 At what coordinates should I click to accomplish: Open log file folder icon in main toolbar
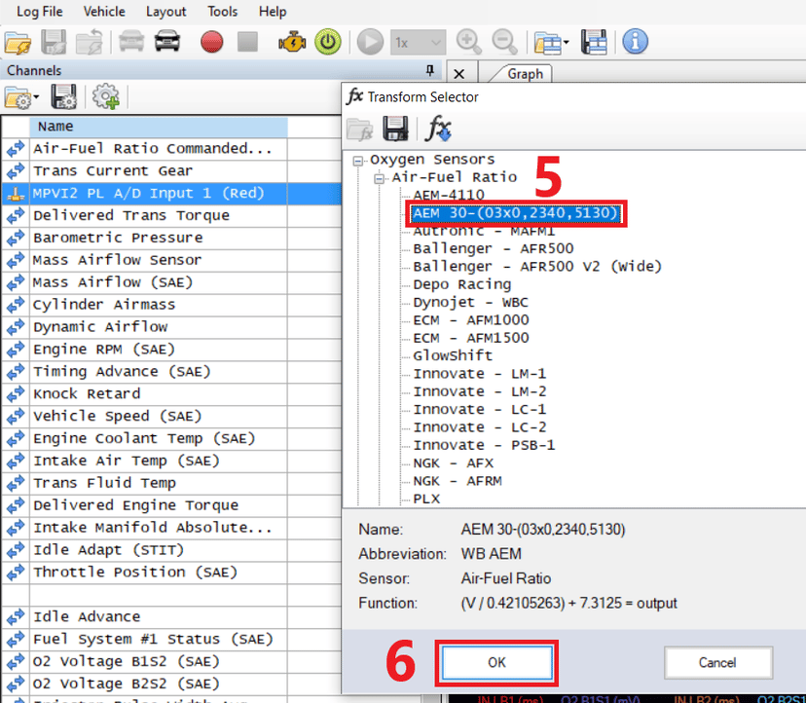point(18,43)
